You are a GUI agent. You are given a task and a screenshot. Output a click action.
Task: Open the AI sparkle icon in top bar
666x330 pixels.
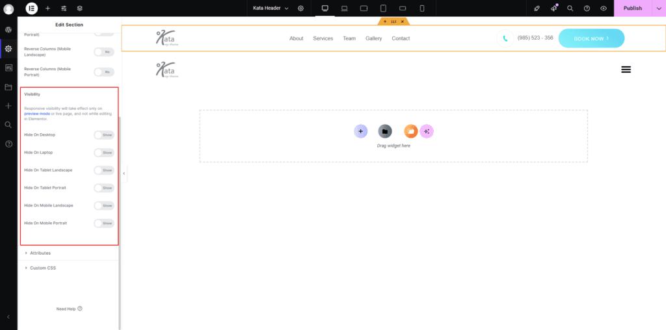click(554, 8)
